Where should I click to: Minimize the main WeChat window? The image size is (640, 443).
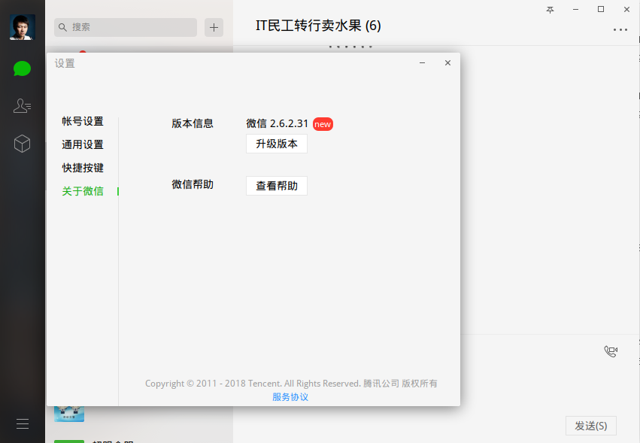pos(575,9)
